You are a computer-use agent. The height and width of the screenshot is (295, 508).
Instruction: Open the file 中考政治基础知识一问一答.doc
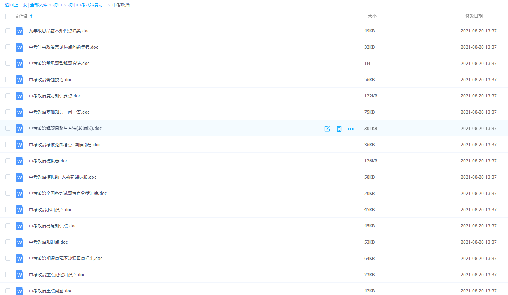click(59, 112)
